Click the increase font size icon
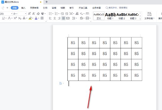162x110 pixels. point(29,14)
